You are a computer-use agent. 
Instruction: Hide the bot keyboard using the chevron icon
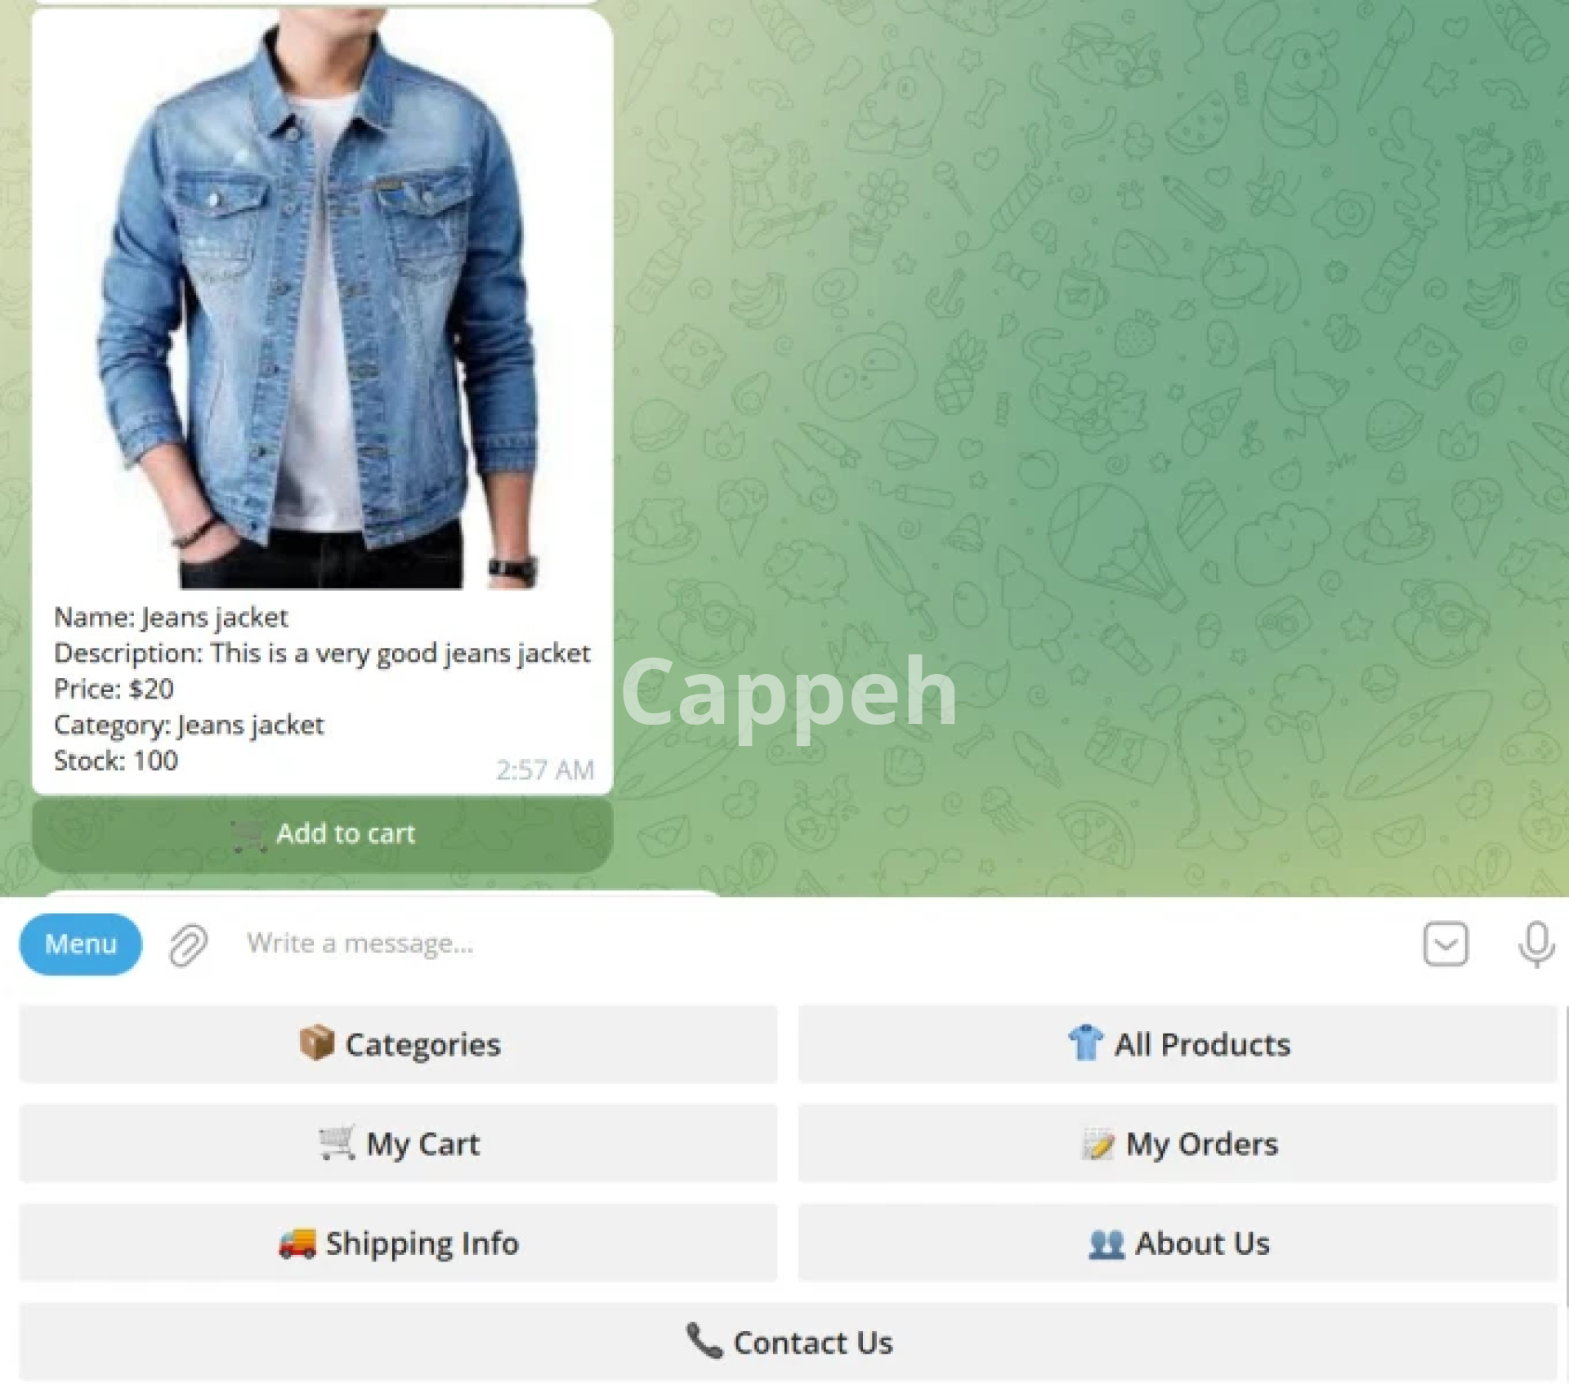[1446, 944]
